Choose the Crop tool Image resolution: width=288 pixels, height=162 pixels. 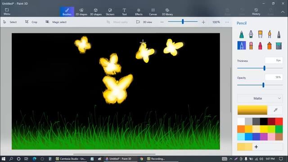[x=31, y=22]
